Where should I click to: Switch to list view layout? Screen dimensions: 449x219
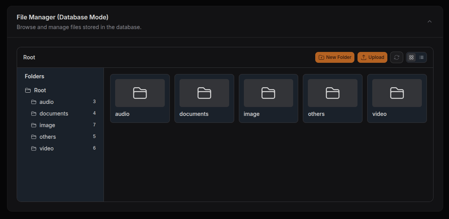tap(421, 57)
